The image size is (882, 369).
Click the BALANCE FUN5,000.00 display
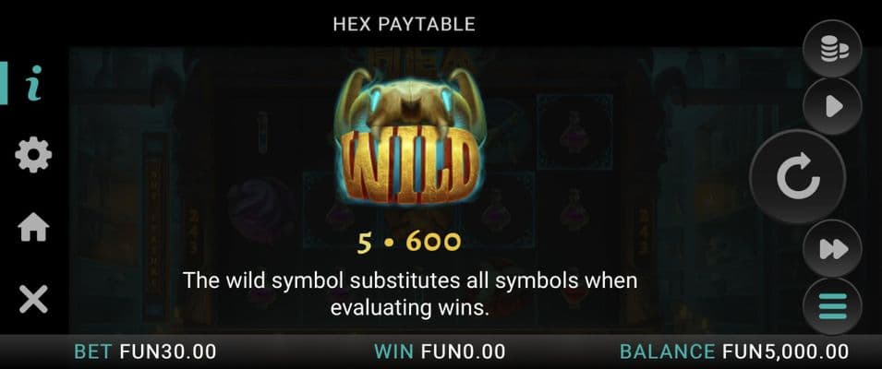click(x=734, y=351)
